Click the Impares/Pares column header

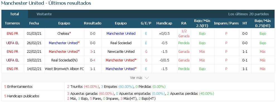[x=226, y=23]
